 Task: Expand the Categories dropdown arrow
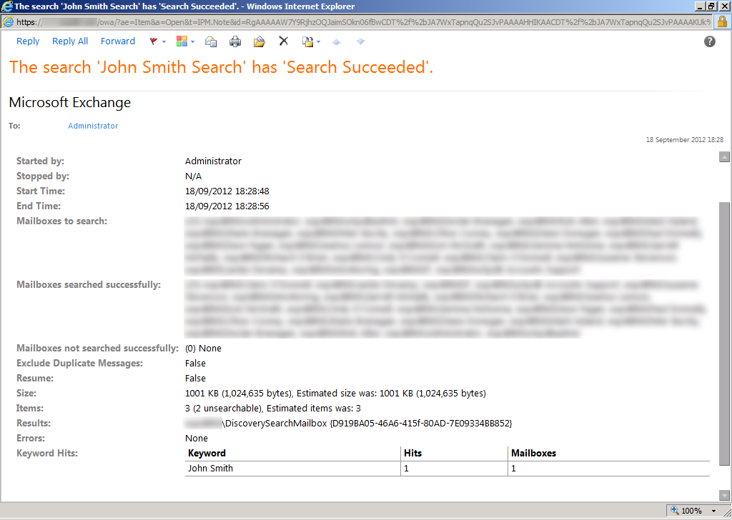[192, 41]
